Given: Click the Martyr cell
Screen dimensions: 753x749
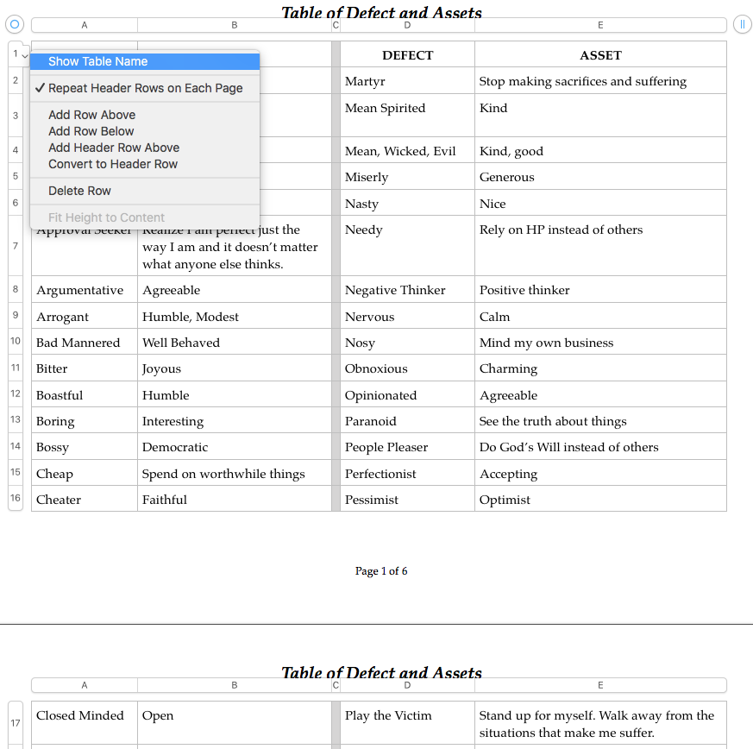Looking at the screenshot, I should coord(407,80).
